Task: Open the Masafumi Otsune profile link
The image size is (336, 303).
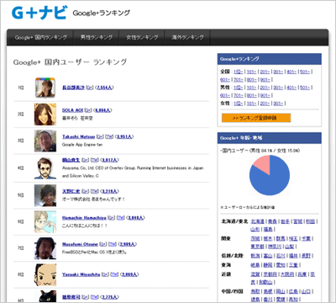Action: [x=80, y=244]
